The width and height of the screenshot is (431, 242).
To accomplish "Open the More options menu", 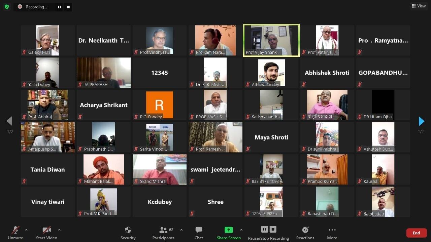I will (x=332, y=233).
